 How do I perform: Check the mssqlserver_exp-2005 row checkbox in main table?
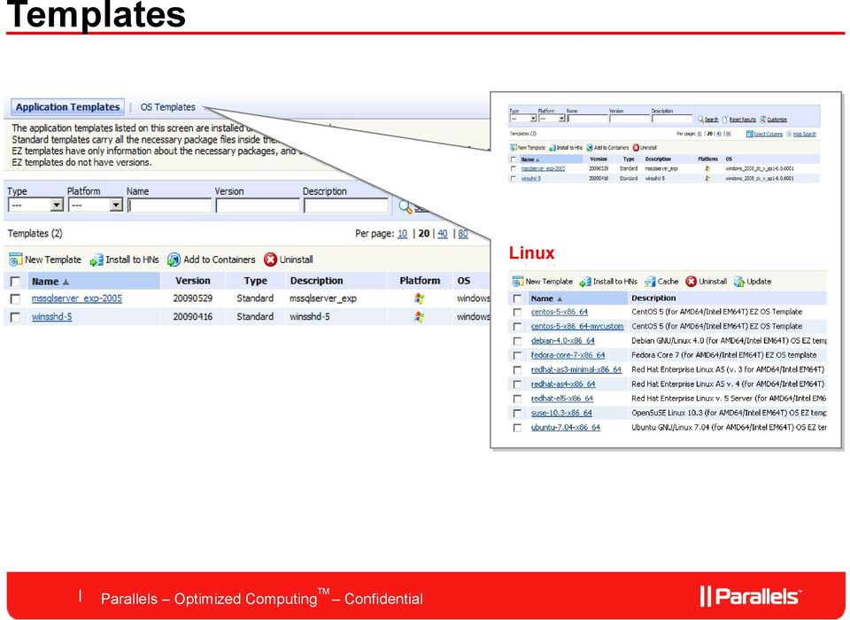tap(15, 298)
